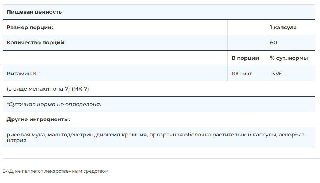
Task: Select the 100 мкг amount cell
Action: coord(242,74)
